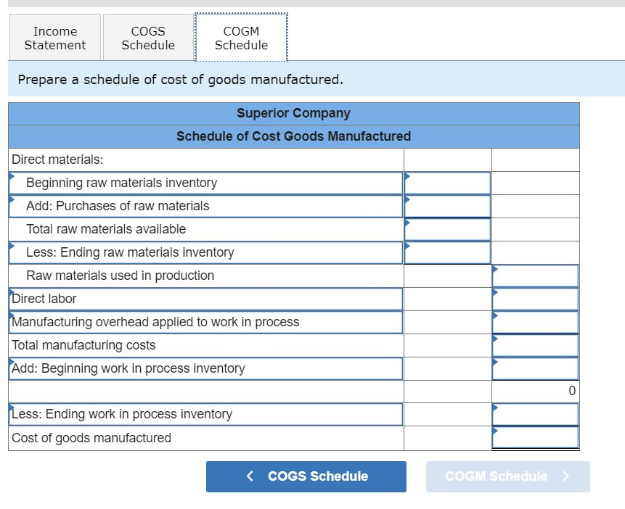
Task: Click the triangle marker on the Raw materials used amount cell
Action: click(x=495, y=270)
